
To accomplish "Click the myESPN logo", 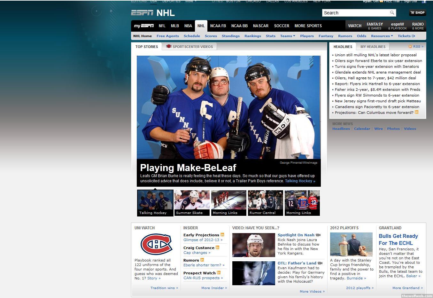I will coord(144,26).
